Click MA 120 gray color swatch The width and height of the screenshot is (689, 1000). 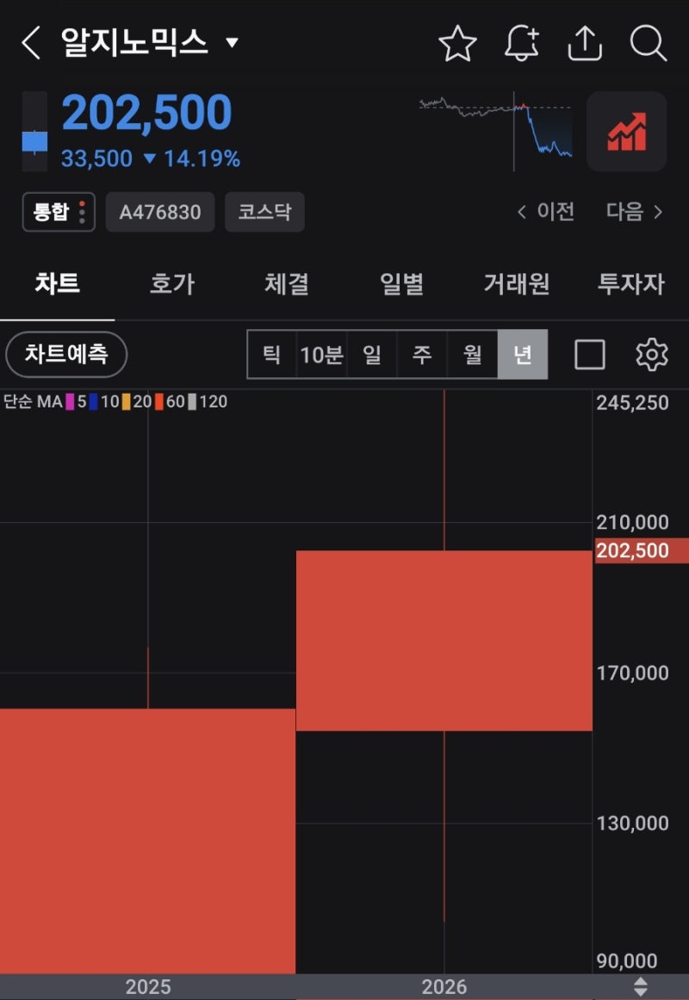(x=192, y=401)
